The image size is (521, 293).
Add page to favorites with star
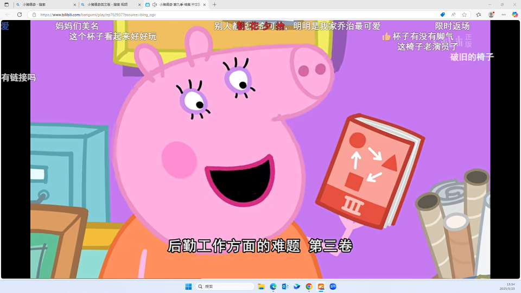(x=464, y=15)
